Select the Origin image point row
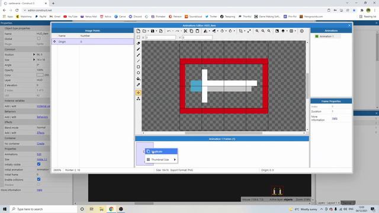The image size is (379, 213). coord(92,41)
